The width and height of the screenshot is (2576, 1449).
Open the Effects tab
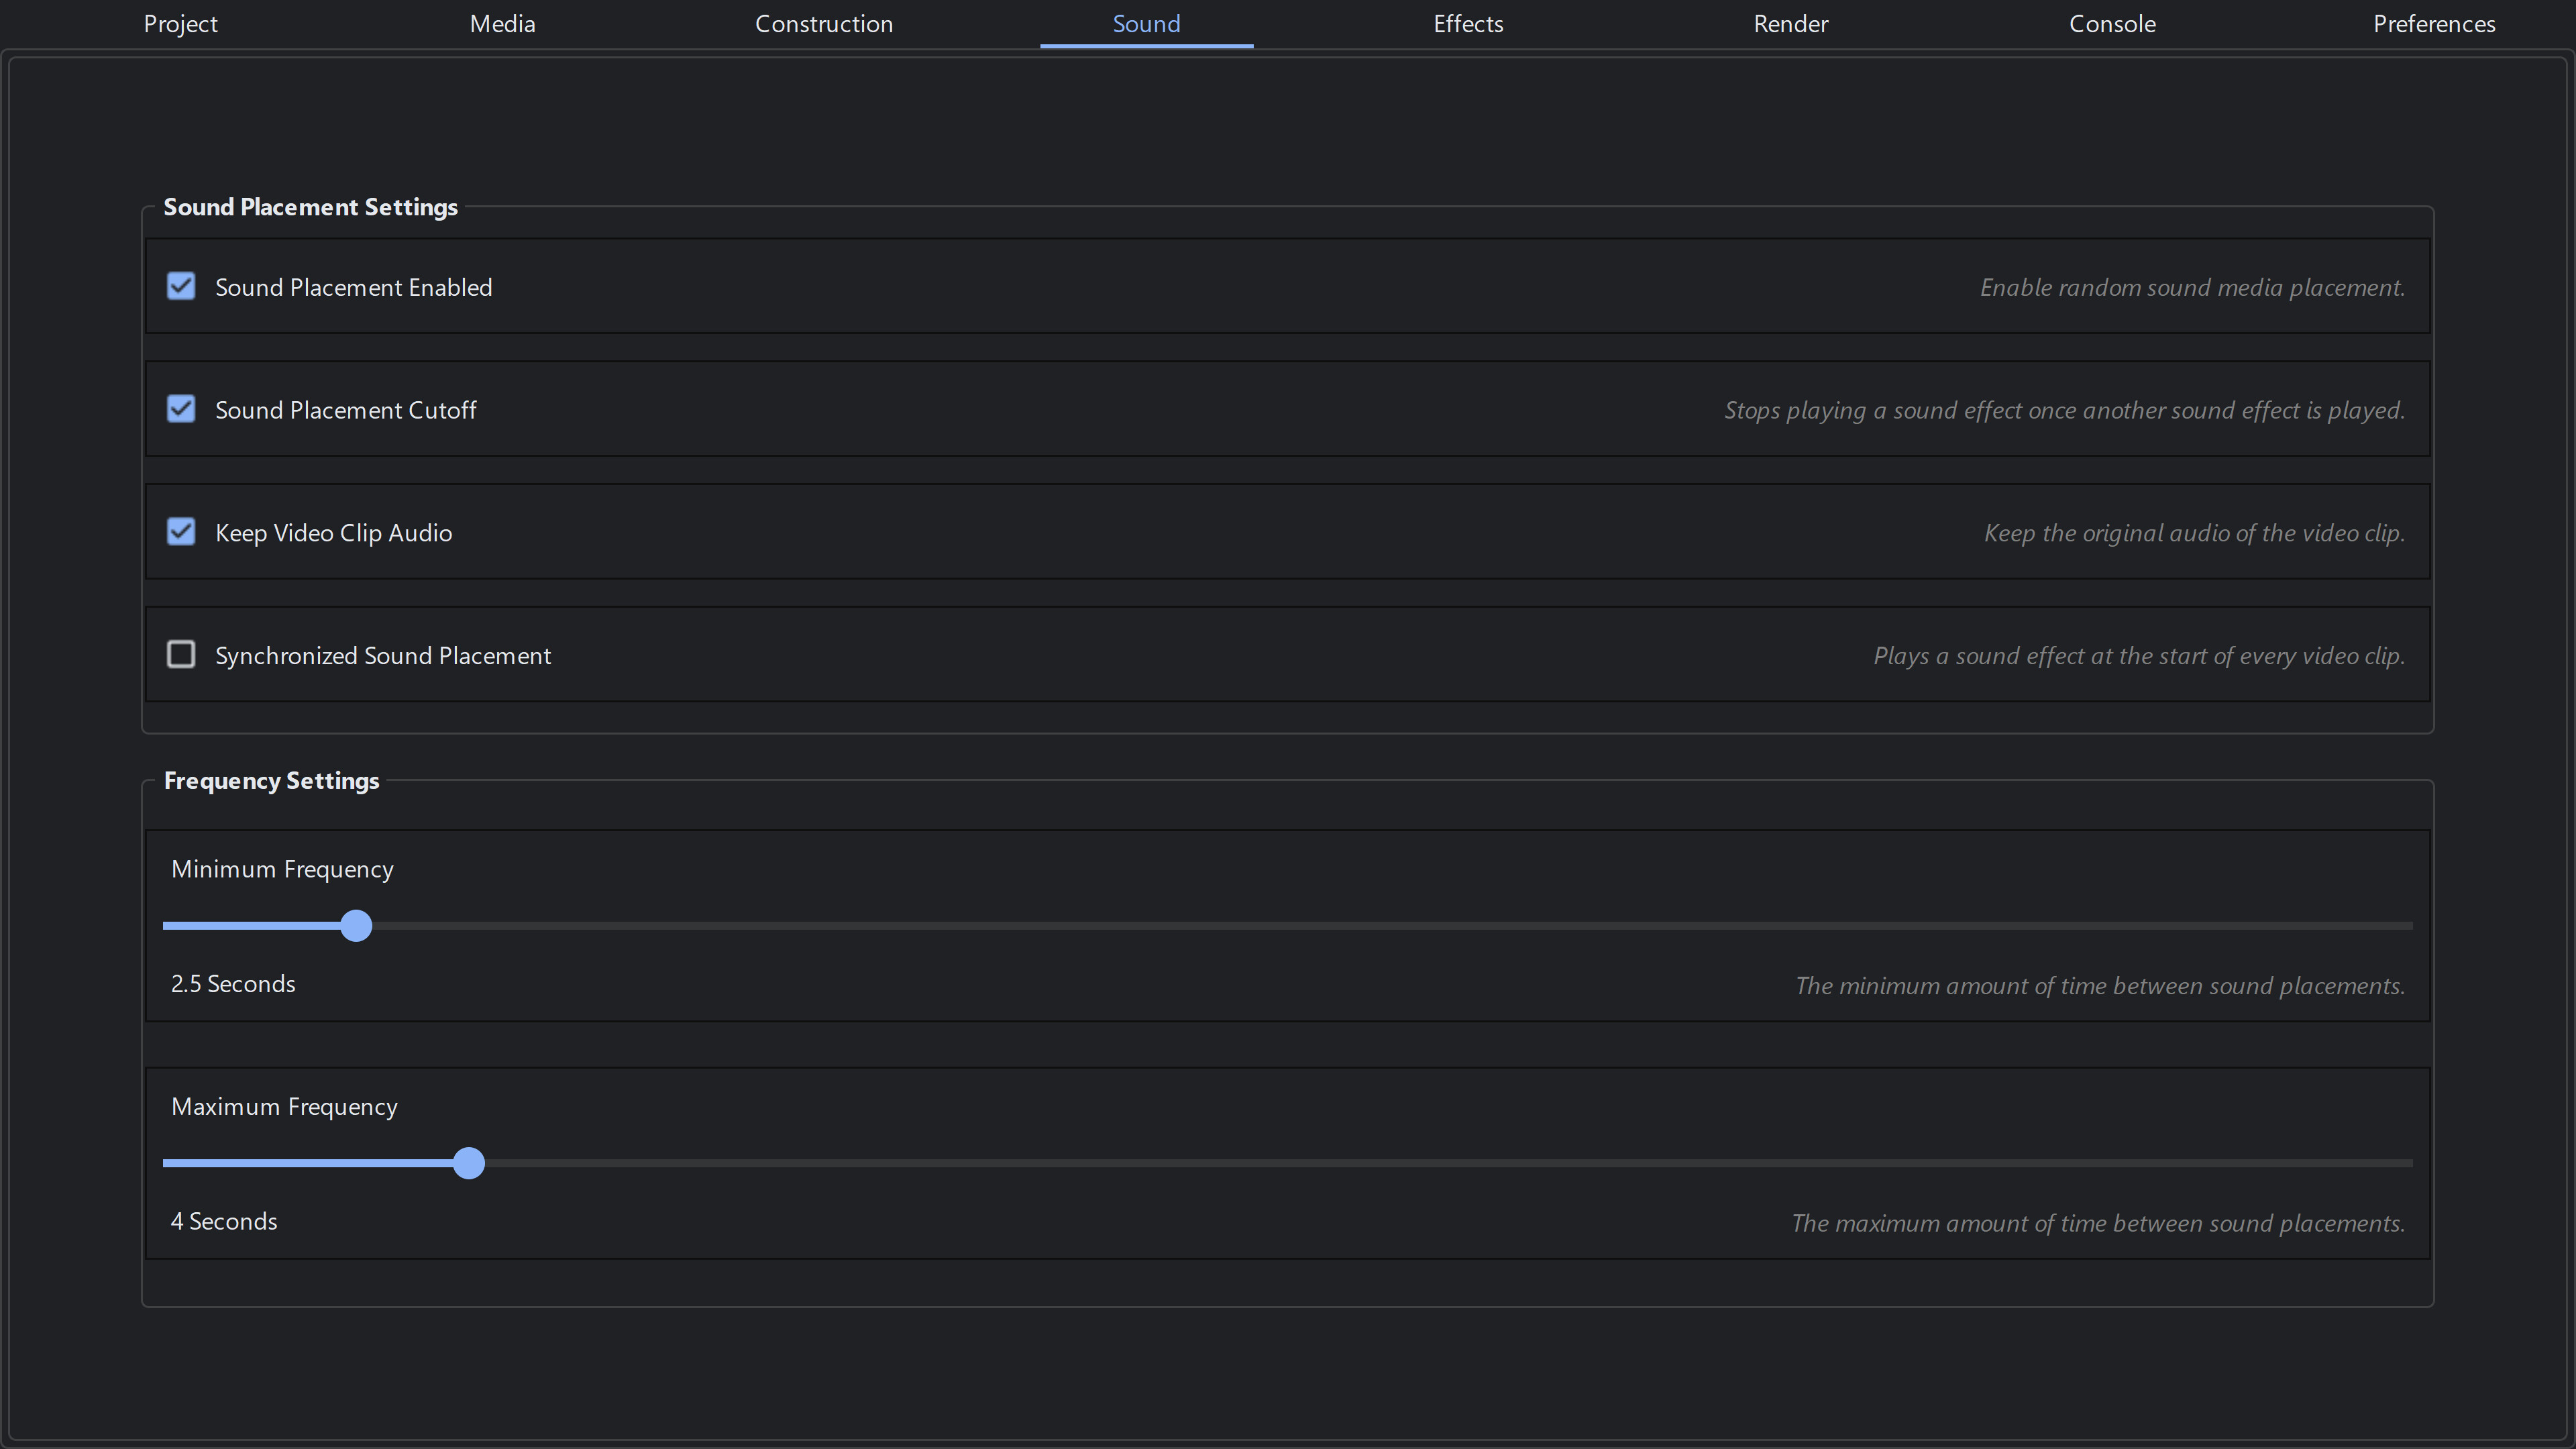(1467, 23)
